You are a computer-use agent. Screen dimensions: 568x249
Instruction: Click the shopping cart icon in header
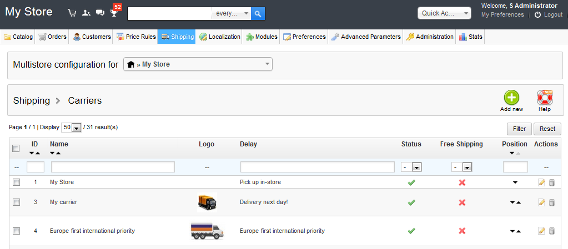(x=72, y=13)
